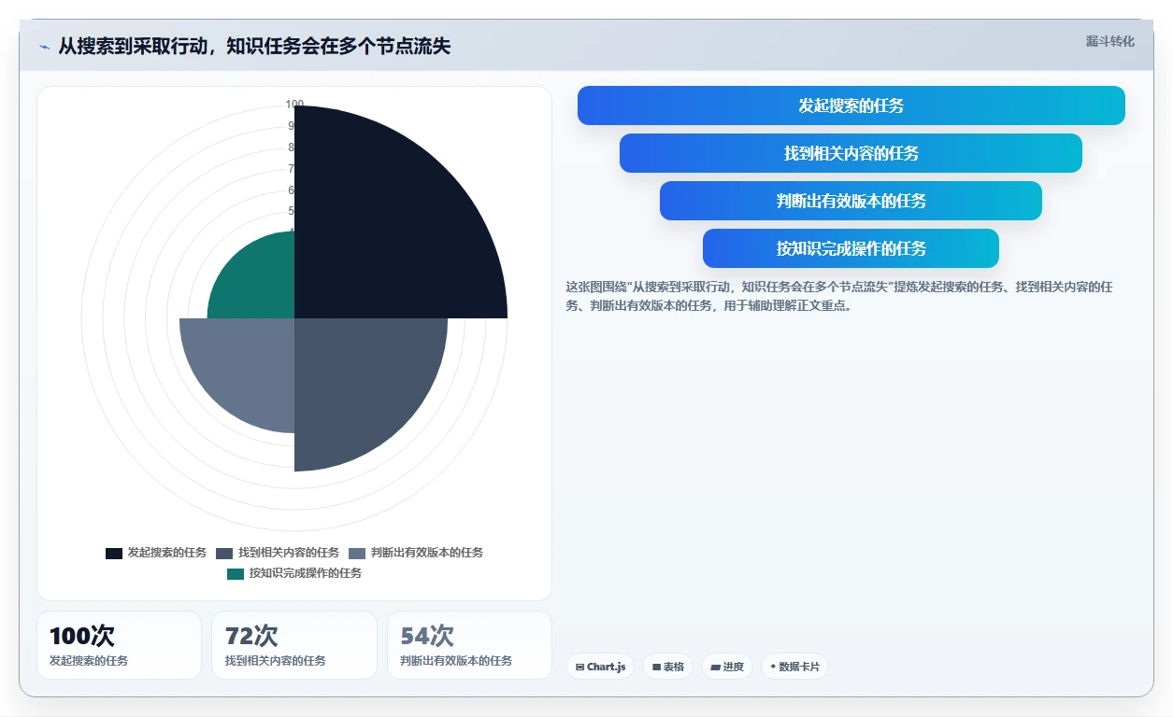Open the 100次 stat card

point(119,645)
